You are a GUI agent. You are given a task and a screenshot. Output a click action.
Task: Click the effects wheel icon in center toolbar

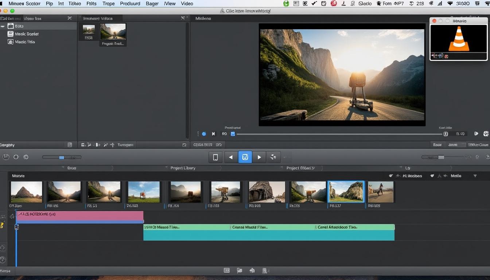[273, 157]
